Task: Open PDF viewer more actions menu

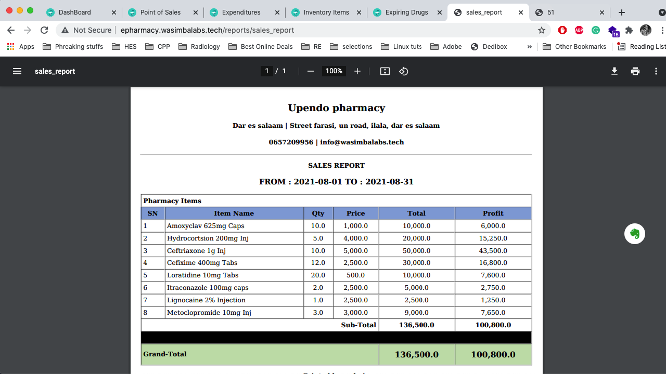Action: point(656,71)
